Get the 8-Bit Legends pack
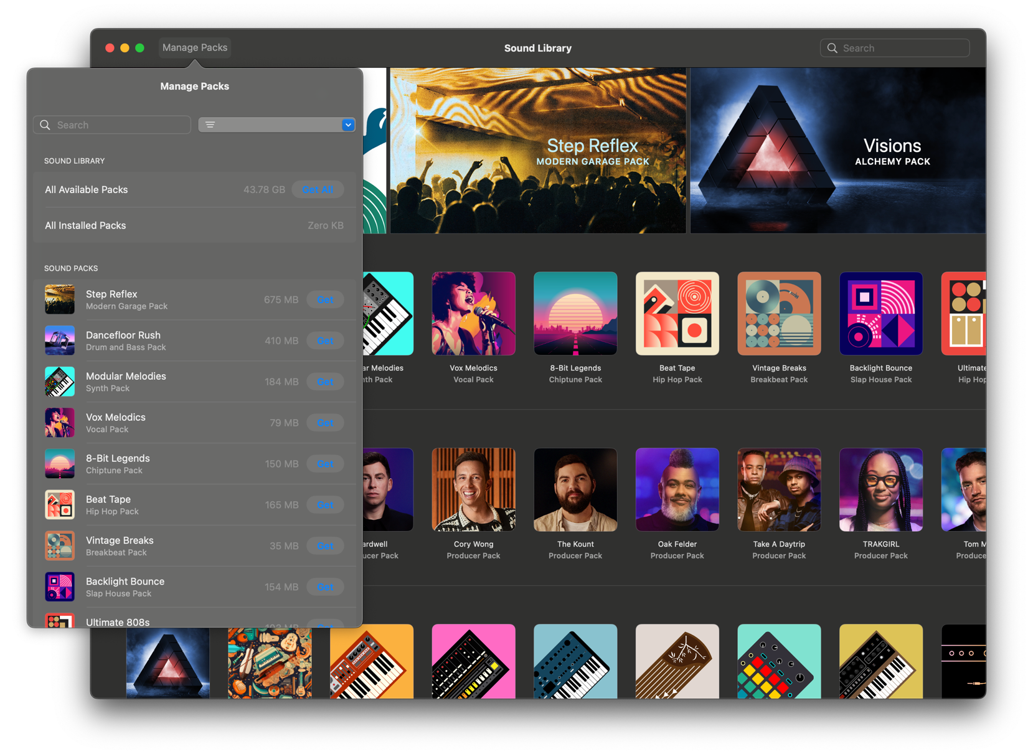The height and width of the screenshot is (754, 1028). click(325, 464)
